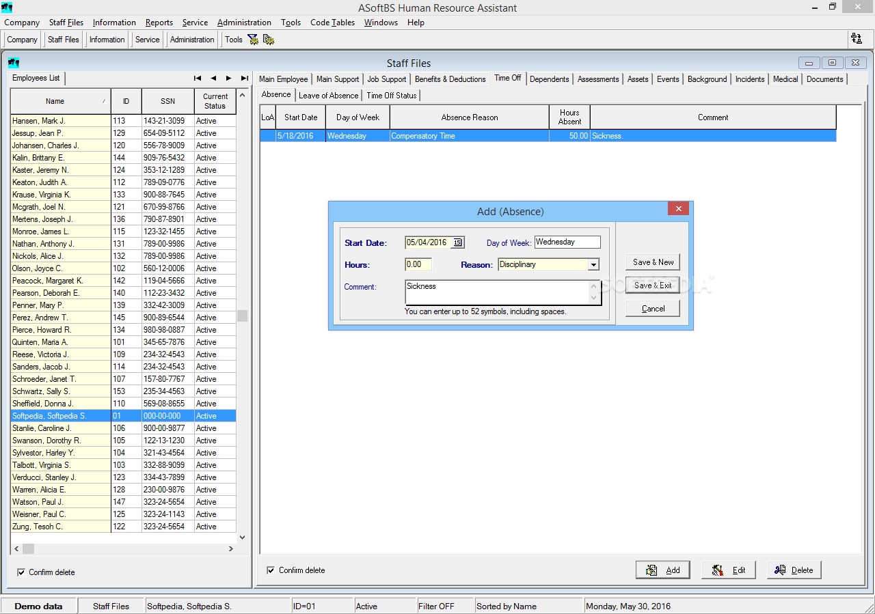Jump to the last employee record

click(245, 78)
